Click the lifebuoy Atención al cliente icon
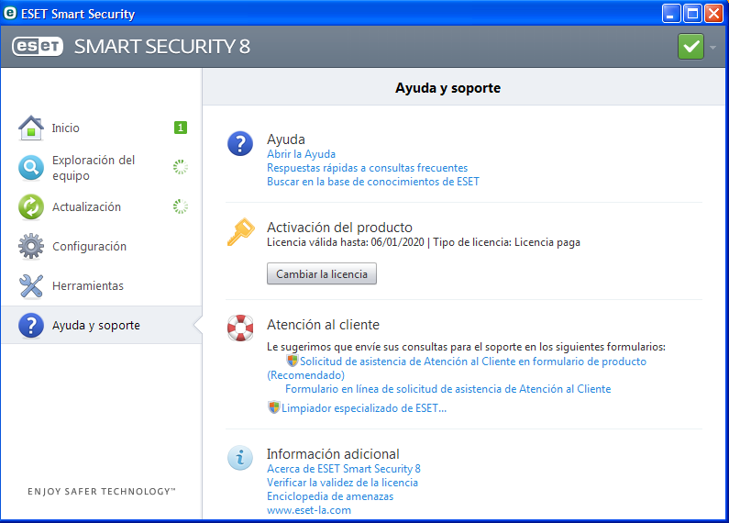This screenshot has width=729, height=523. 240,328
